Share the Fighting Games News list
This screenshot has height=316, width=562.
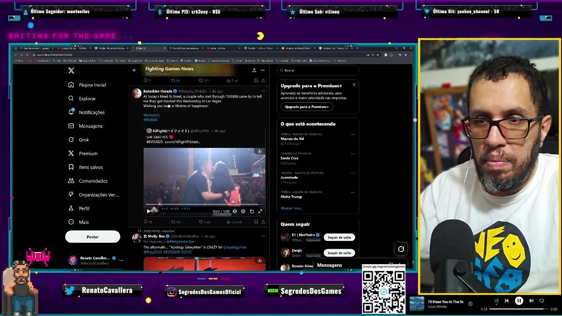[254, 70]
